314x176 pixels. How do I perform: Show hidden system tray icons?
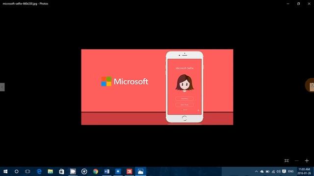(256, 172)
